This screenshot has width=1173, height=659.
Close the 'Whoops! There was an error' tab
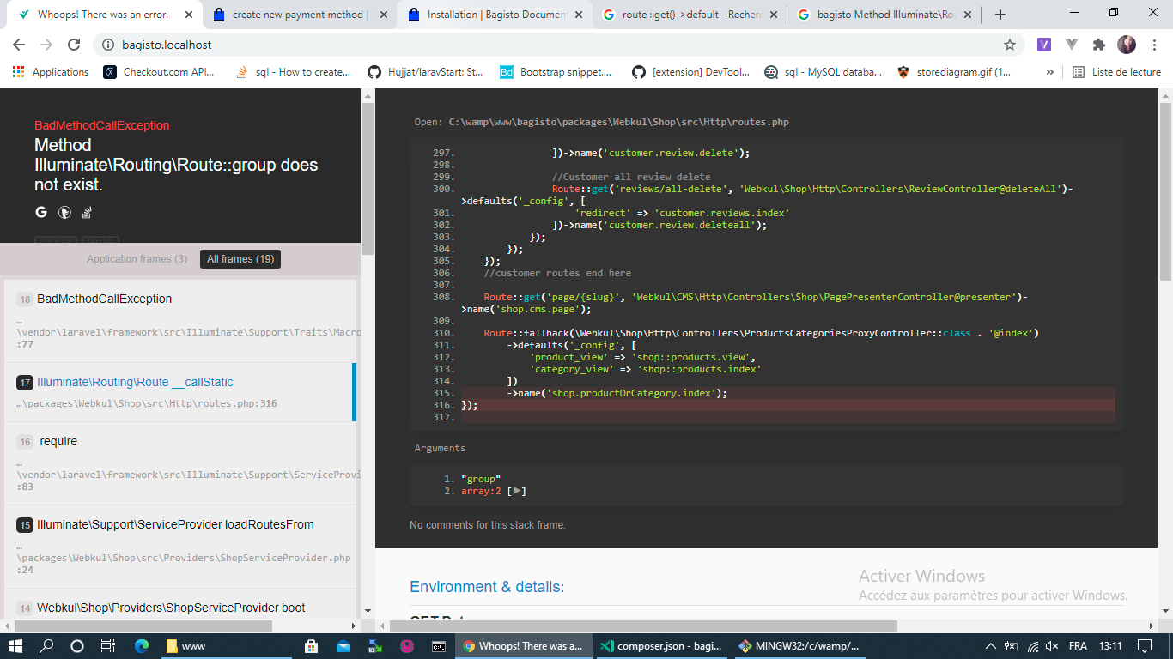(188, 15)
